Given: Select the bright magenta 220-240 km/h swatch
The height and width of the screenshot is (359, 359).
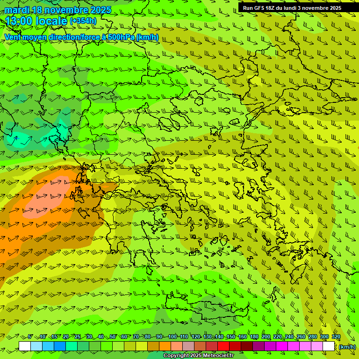Looking at the screenshot, I should pos(282,346).
